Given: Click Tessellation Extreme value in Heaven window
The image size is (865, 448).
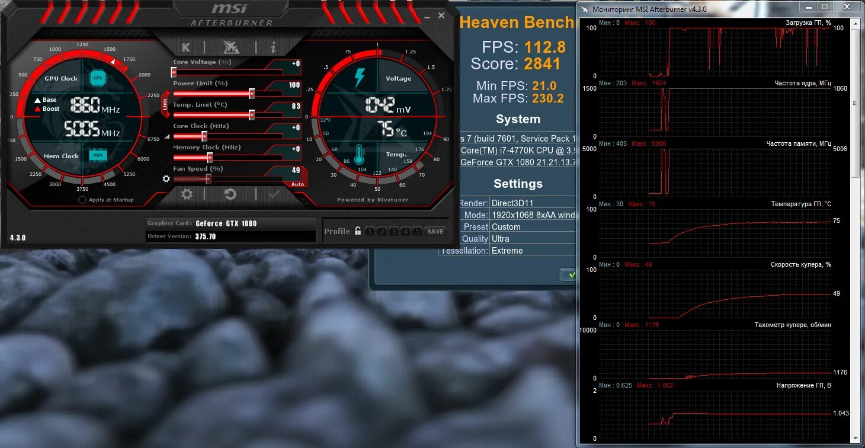Looking at the screenshot, I should [x=507, y=251].
